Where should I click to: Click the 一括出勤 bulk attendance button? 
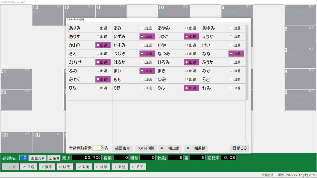170,148
